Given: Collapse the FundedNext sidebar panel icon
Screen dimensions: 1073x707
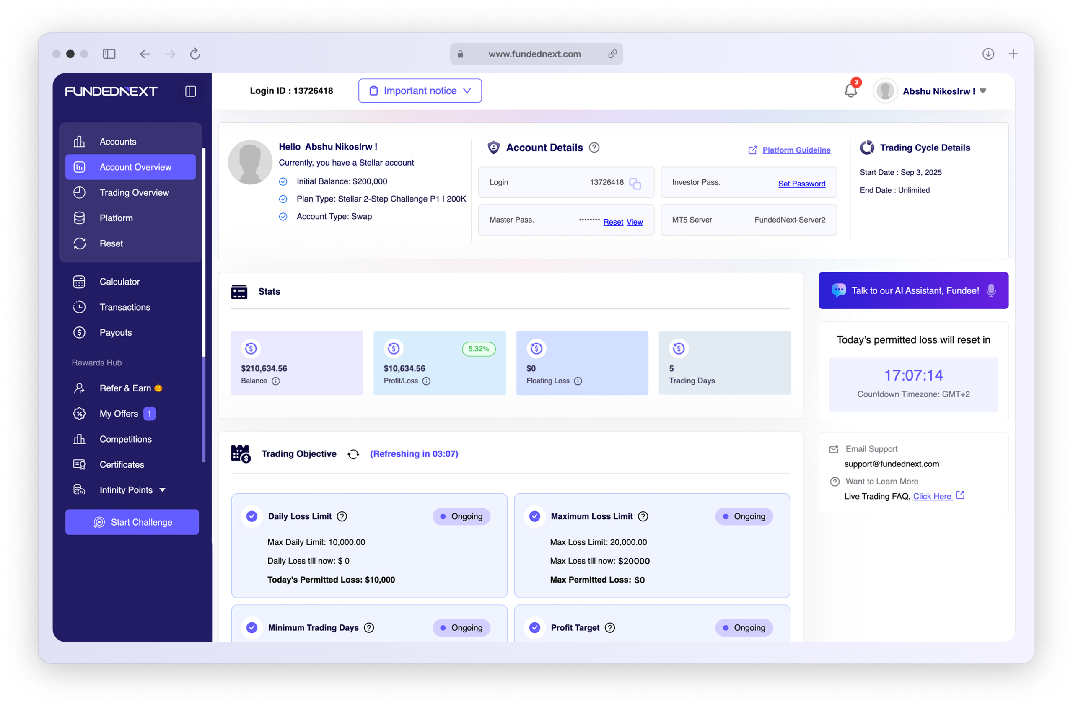Looking at the screenshot, I should click(191, 91).
